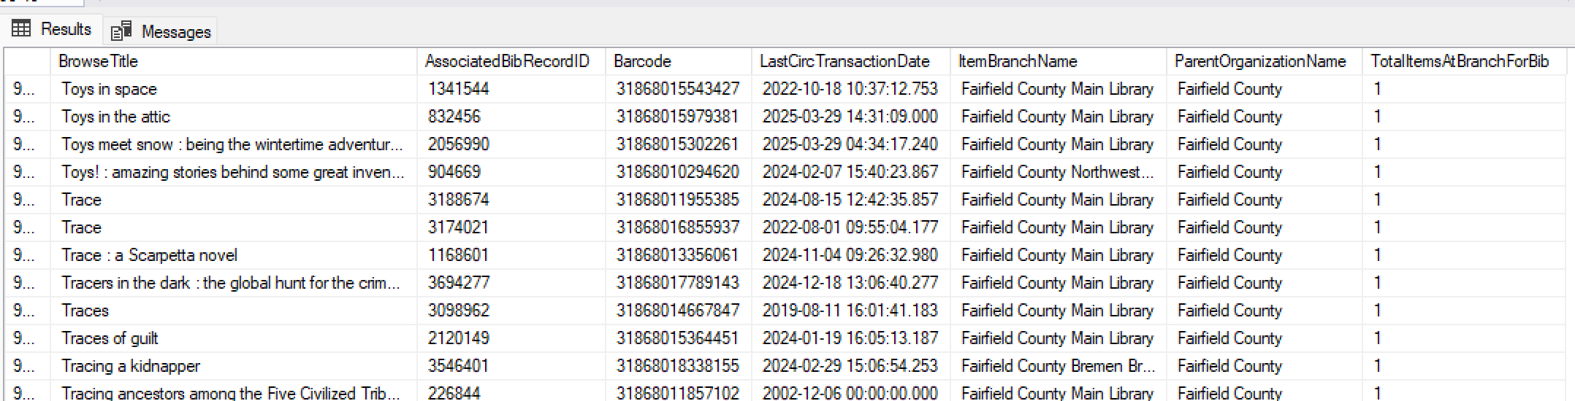
Task: Select the Results tab
Action: pos(52,29)
